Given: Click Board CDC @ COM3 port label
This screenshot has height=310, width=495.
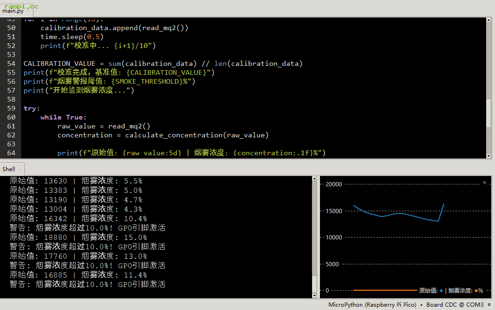Looking at the screenshot, I should pyautogui.click(x=455, y=305).
